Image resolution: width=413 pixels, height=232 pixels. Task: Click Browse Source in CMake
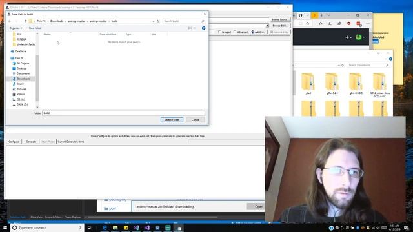[280, 19]
